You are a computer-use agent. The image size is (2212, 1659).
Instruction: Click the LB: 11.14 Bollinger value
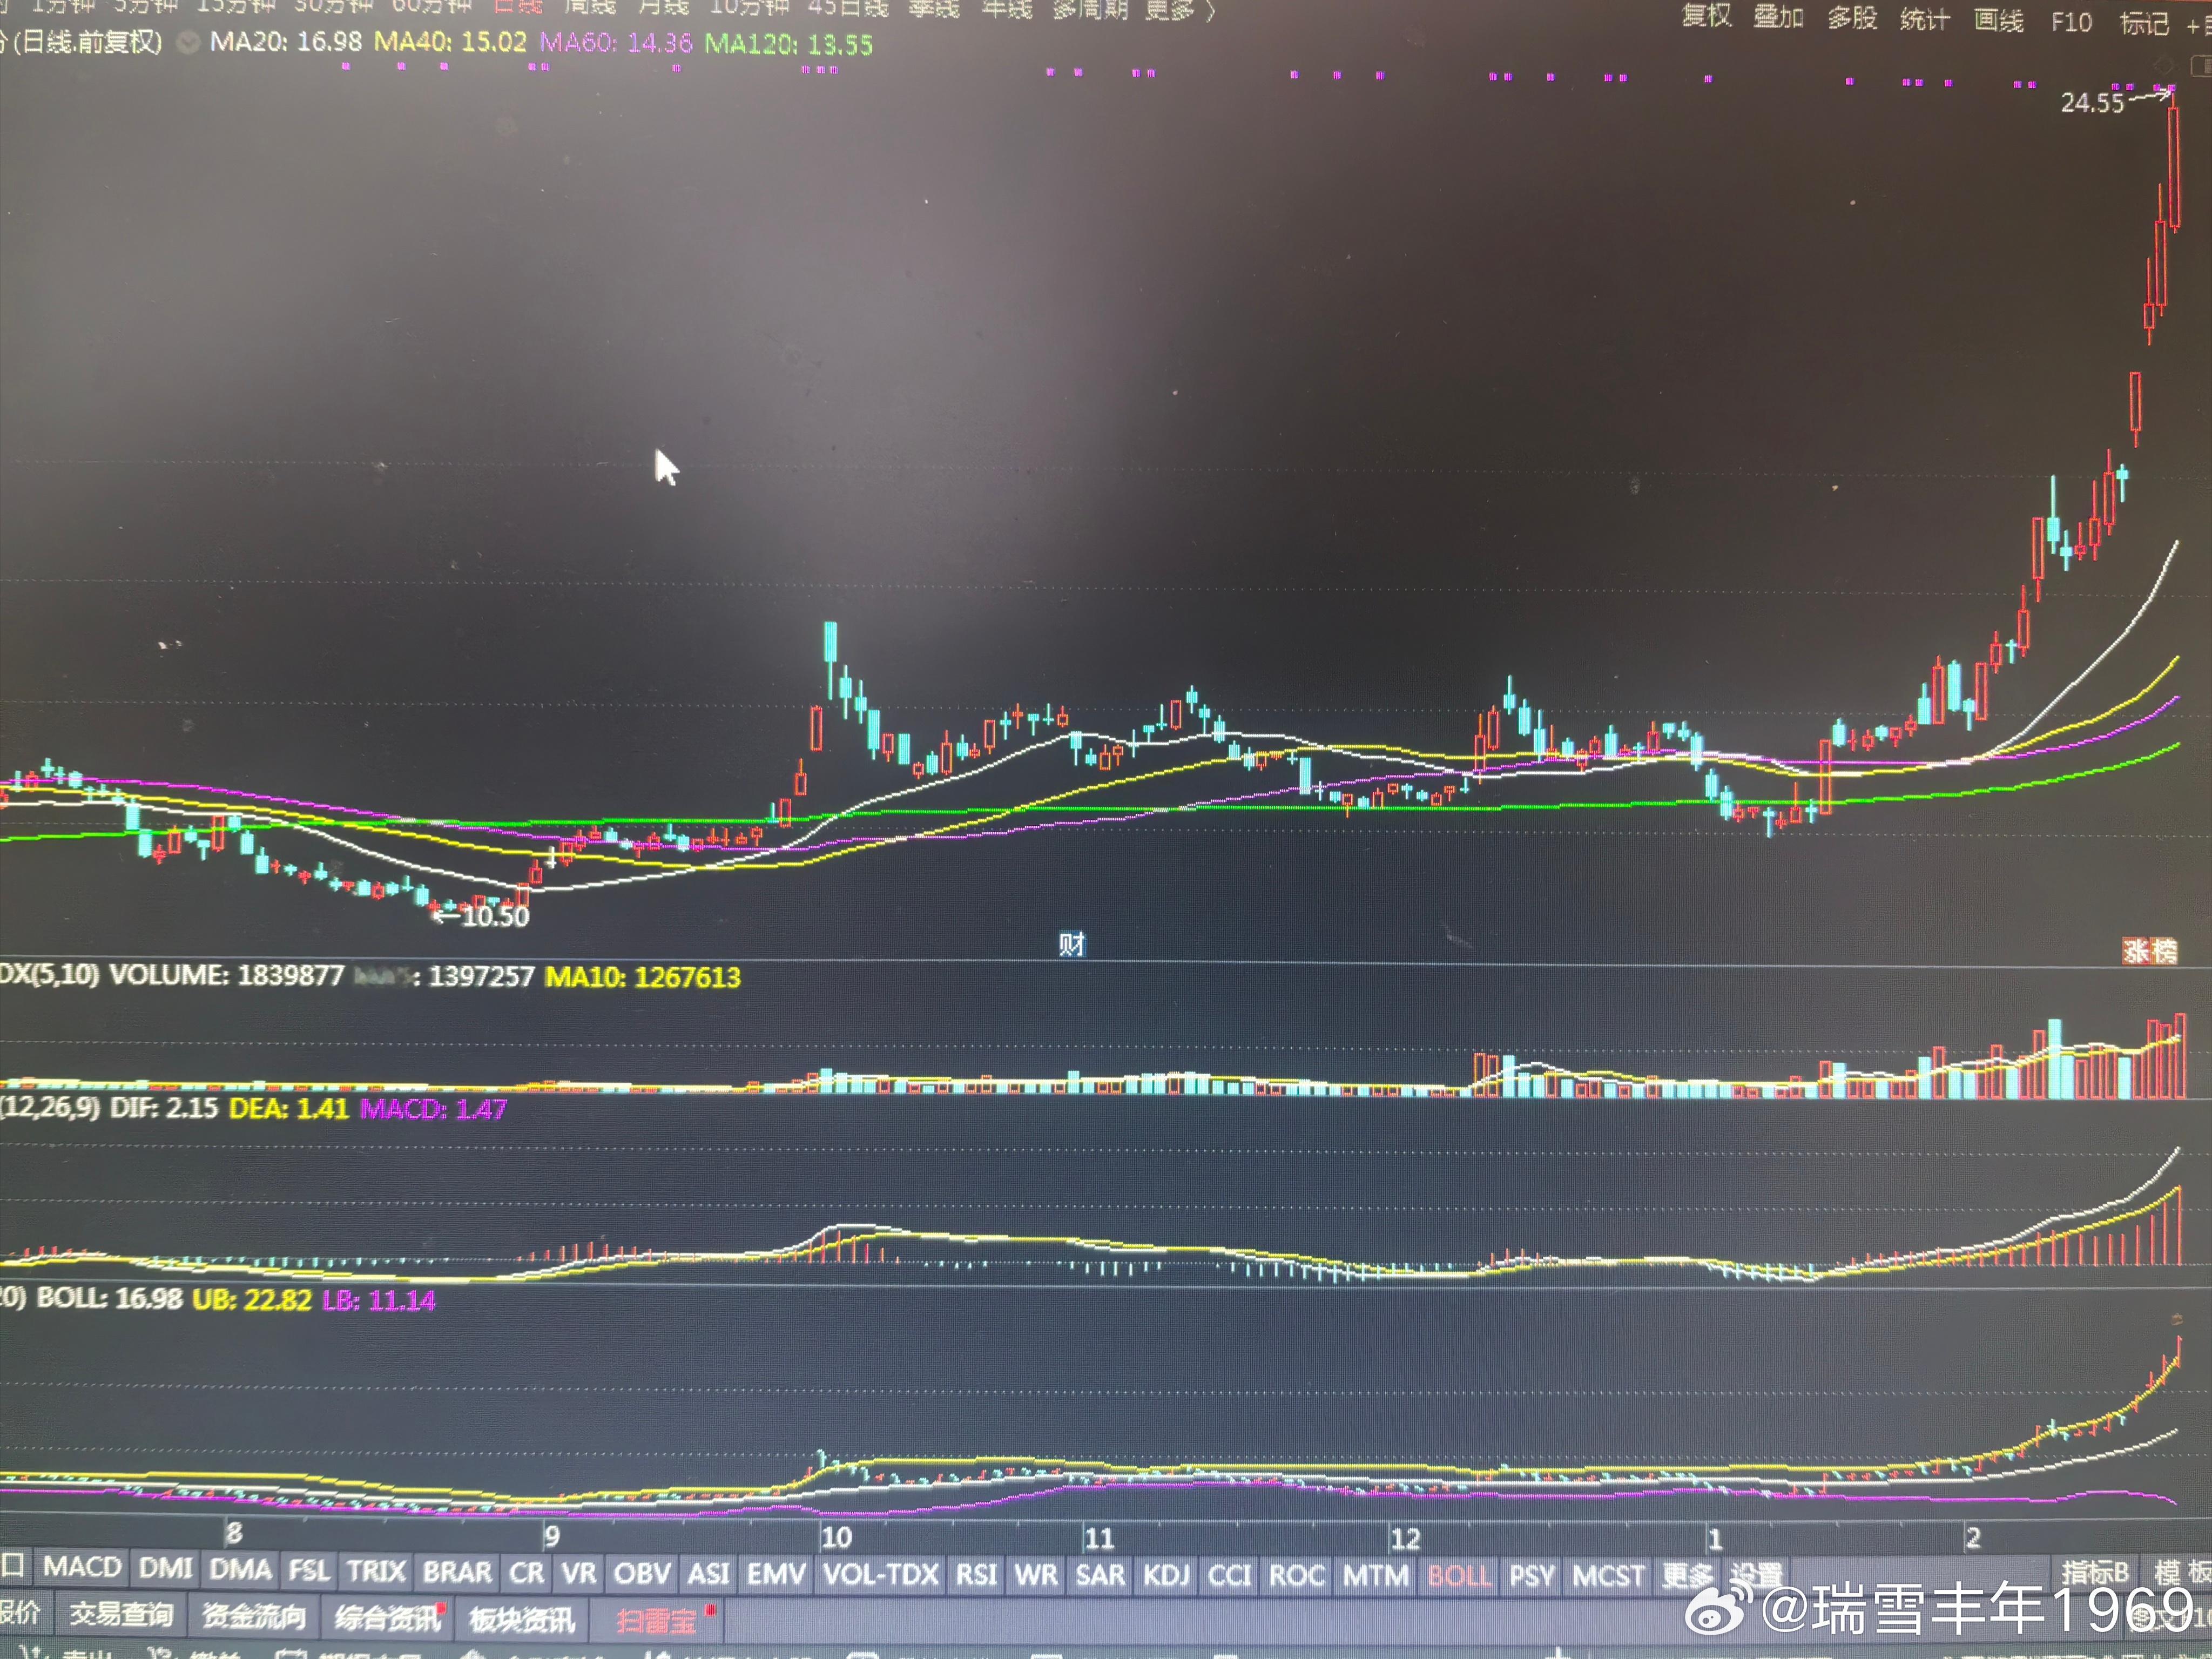coord(379,1301)
